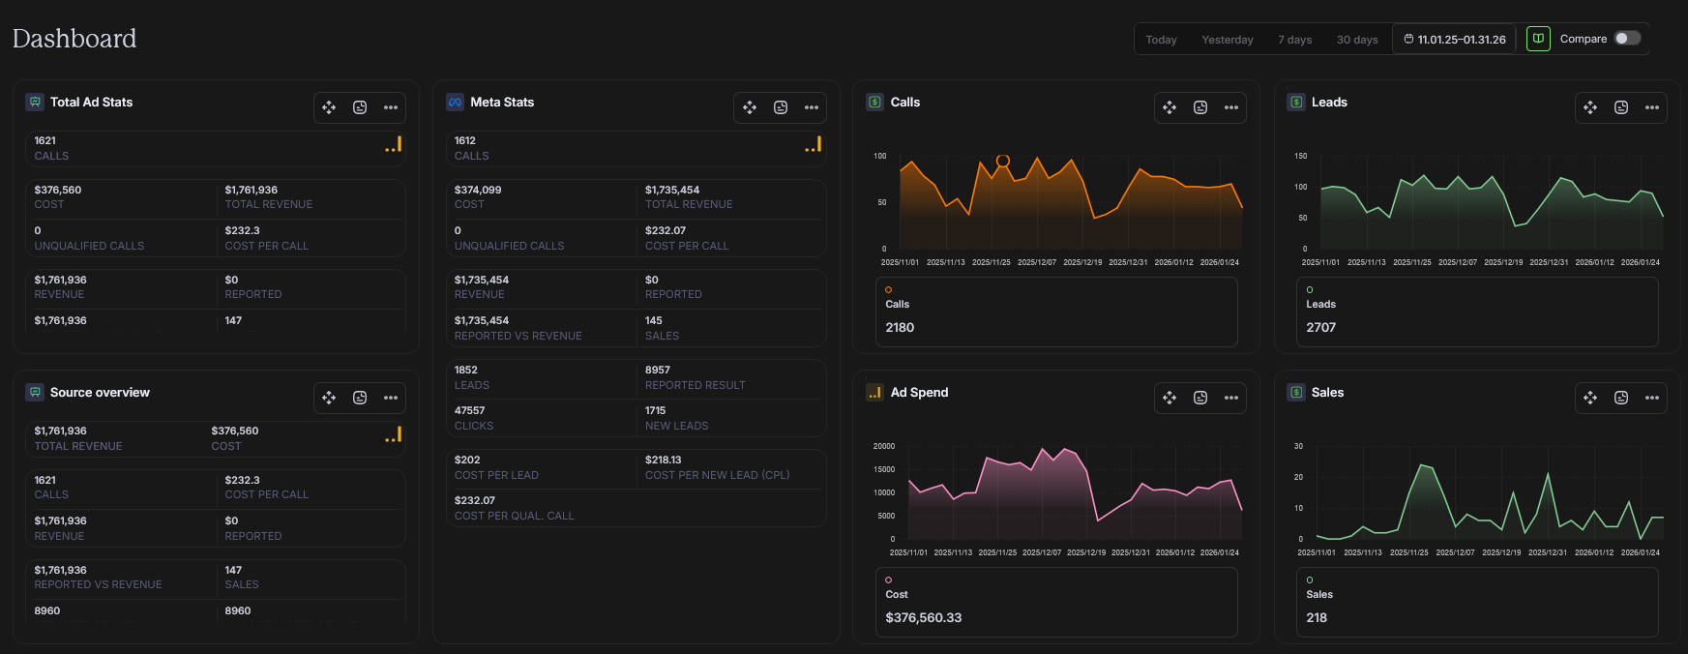1688x654 pixels.
Task: Toggle the Leads legend series marker
Action: [x=1310, y=289]
